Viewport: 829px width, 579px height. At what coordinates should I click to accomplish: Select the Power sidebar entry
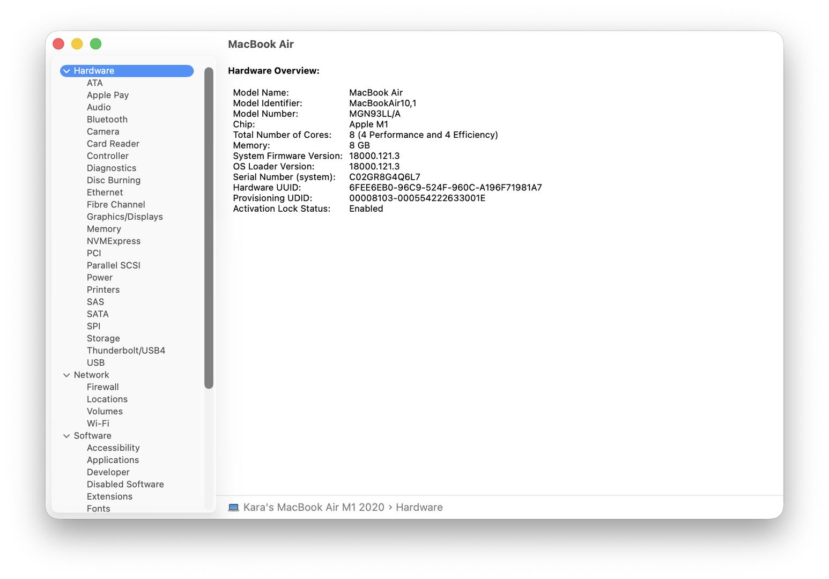(x=100, y=278)
